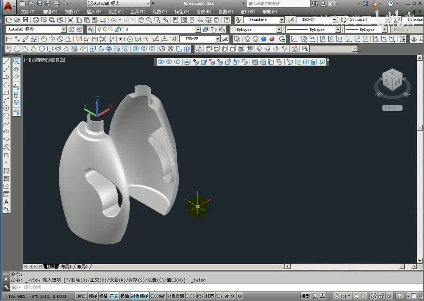This screenshot has height=301, width=424.
Task: Toggle DYN dynamic input in the status bar
Action: tap(200, 296)
